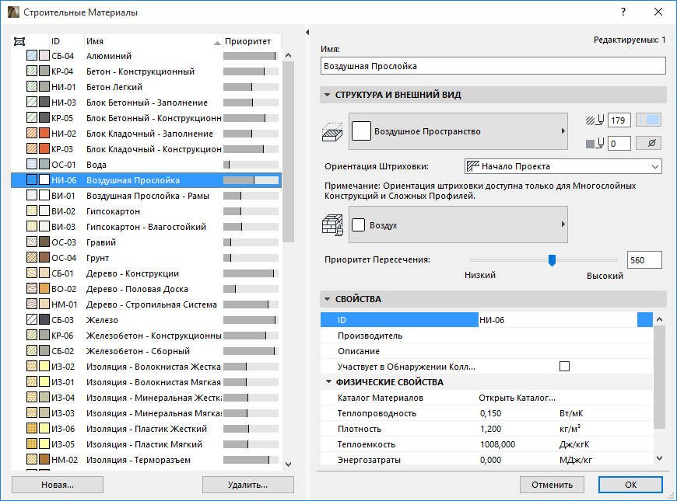Click the properties list scroll down arrow
The width and height of the screenshot is (677, 501).
click(659, 458)
